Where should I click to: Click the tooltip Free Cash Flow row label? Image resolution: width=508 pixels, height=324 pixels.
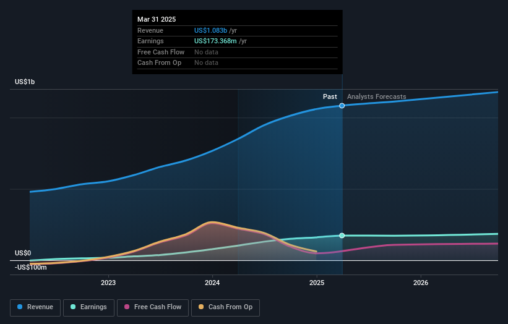point(161,52)
